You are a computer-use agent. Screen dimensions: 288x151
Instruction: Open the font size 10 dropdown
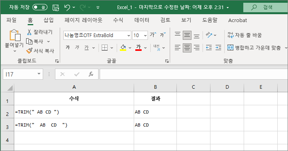click(x=145, y=35)
